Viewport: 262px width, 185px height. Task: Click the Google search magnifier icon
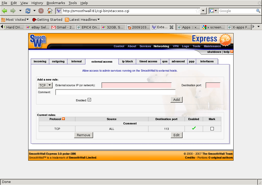(x=258, y=11)
